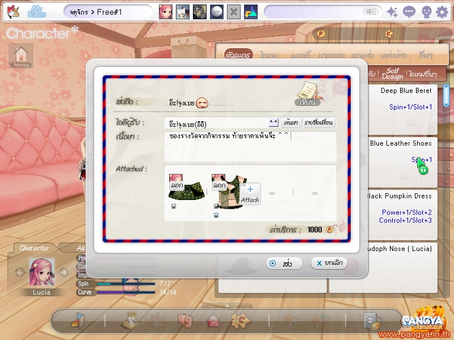Click the write-letter scroll icon
This screenshot has height=340, width=454.
pos(308,93)
